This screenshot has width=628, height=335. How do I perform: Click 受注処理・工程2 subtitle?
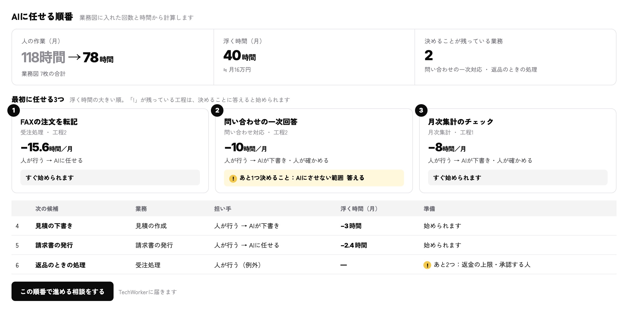[43, 132]
